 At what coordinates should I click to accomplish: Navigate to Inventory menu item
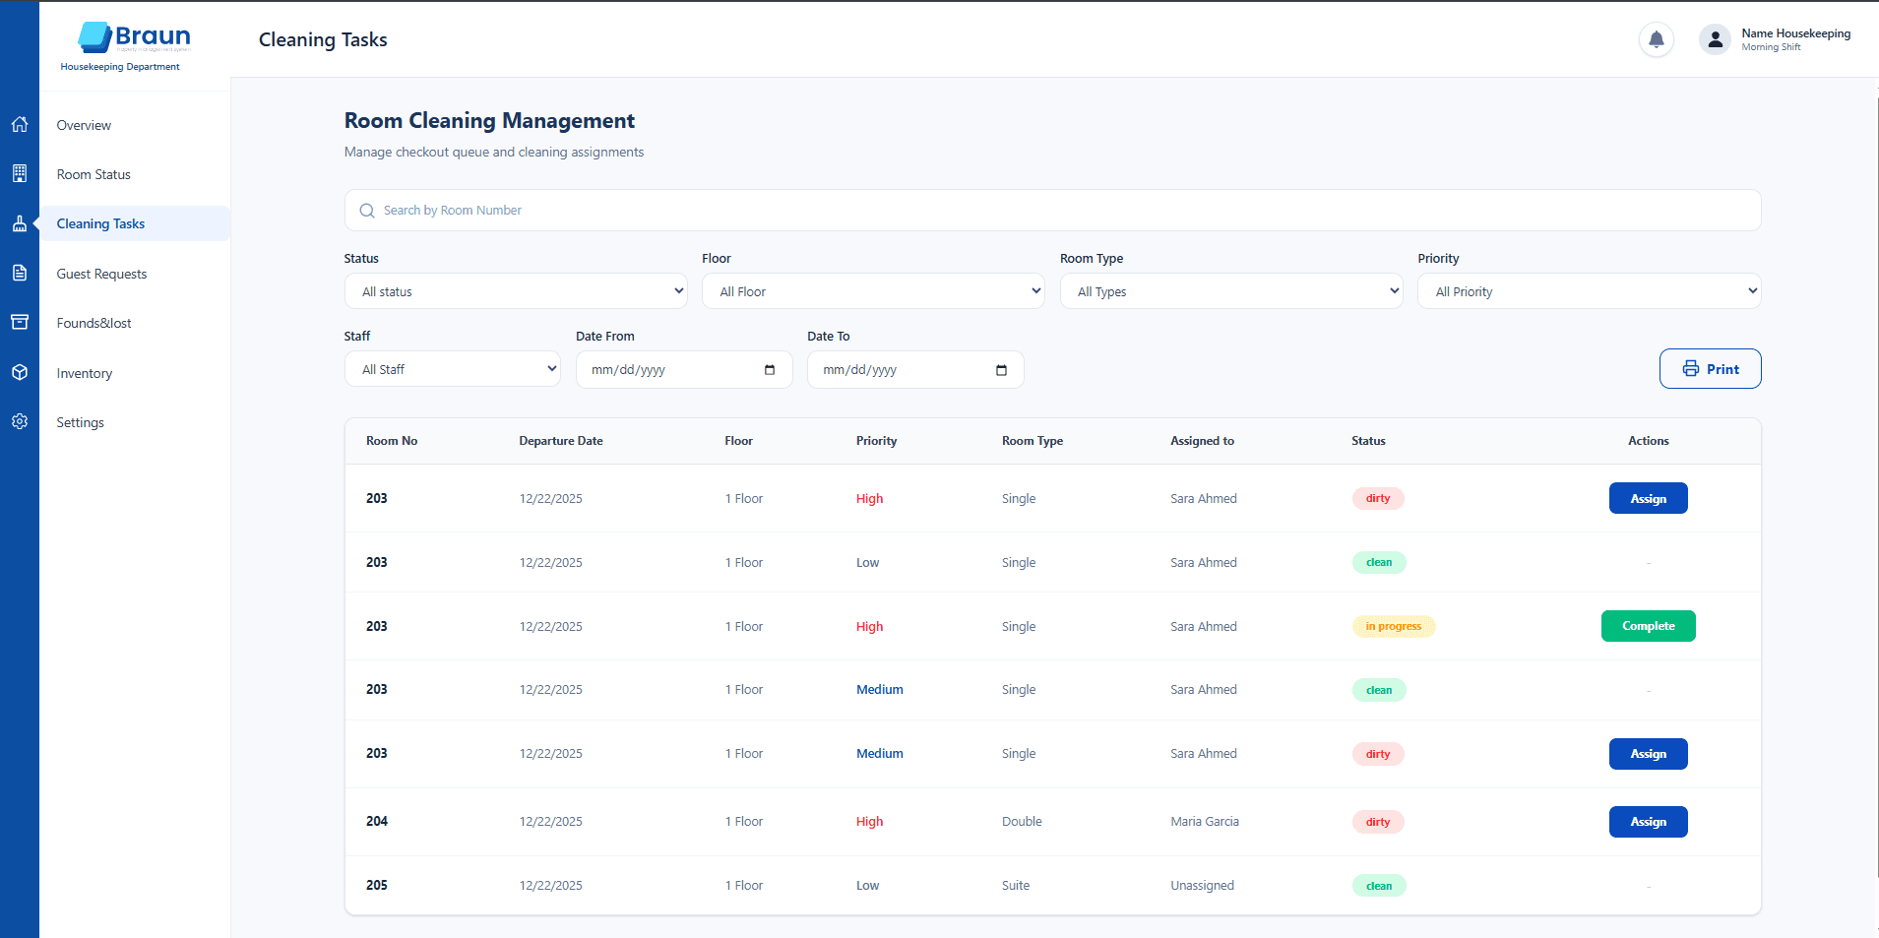point(85,373)
